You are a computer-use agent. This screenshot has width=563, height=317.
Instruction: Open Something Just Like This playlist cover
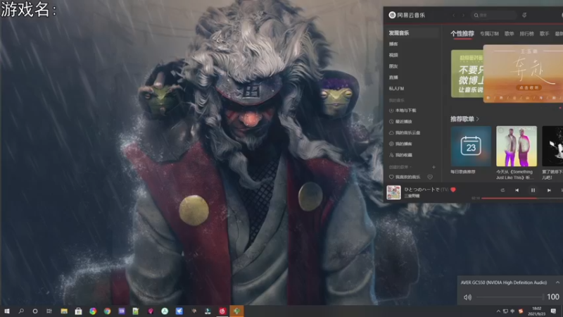(517, 146)
